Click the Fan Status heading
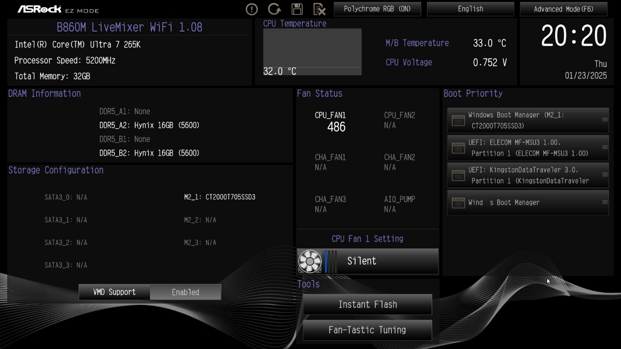This screenshot has height=349, width=621. pyautogui.click(x=320, y=93)
